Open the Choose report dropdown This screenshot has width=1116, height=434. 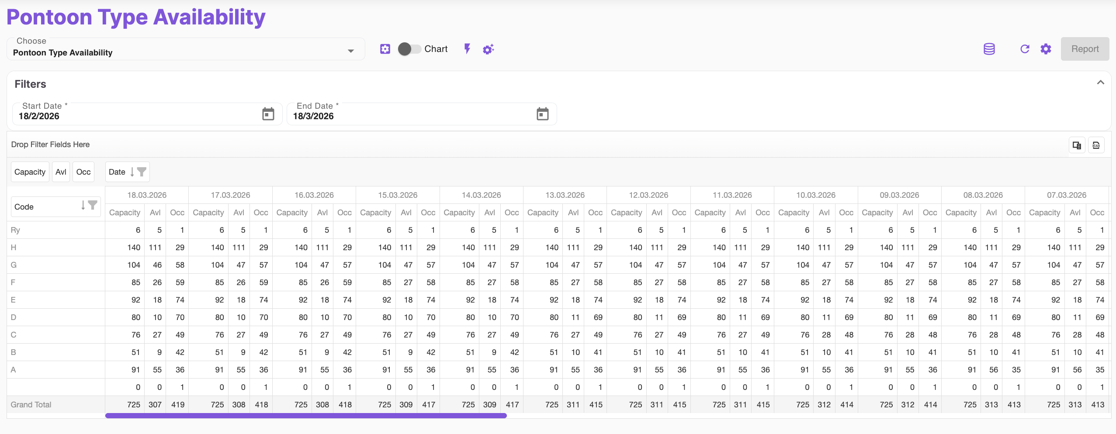pyautogui.click(x=350, y=51)
